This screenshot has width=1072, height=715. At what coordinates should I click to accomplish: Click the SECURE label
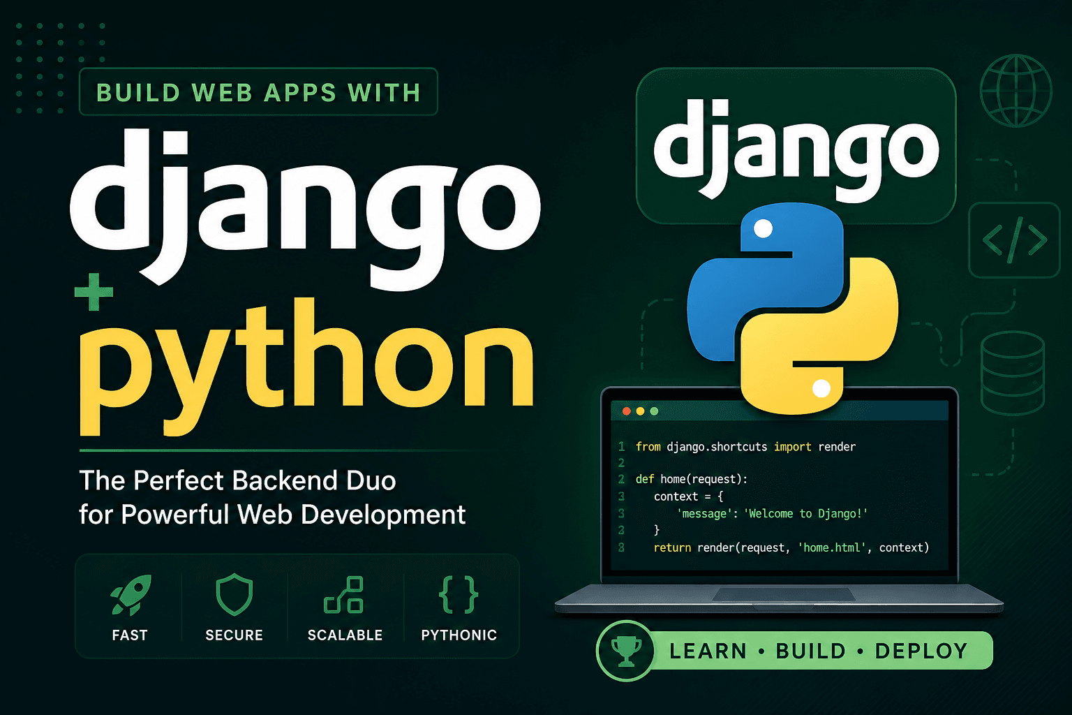(234, 635)
